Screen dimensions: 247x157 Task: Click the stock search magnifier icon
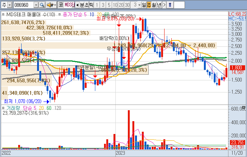tap(42, 5)
